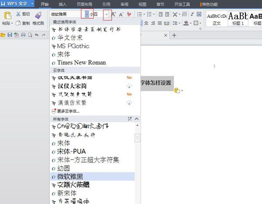This screenshot has height=204, width=262.
Task: Redo the last action
Action: coord(44,35)
